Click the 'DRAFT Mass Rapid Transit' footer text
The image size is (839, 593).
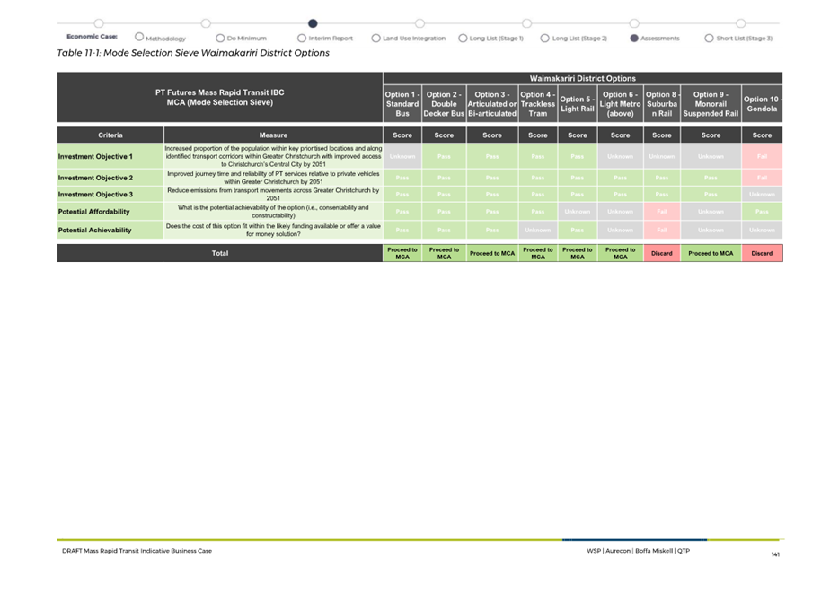137,551
